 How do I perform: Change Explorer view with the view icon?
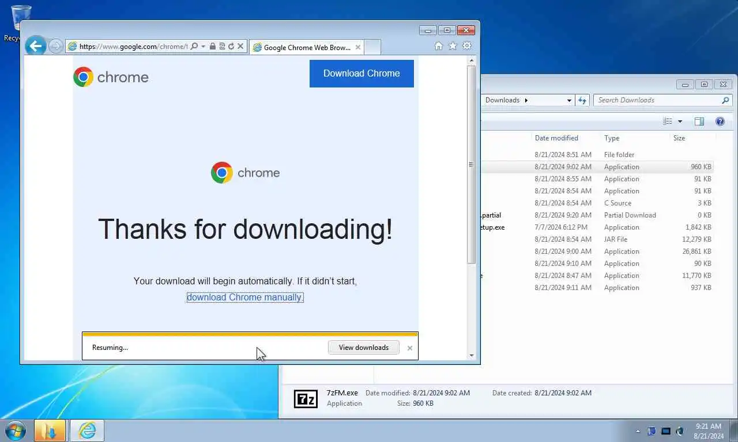pyautogui.click(x=668, y=121)
